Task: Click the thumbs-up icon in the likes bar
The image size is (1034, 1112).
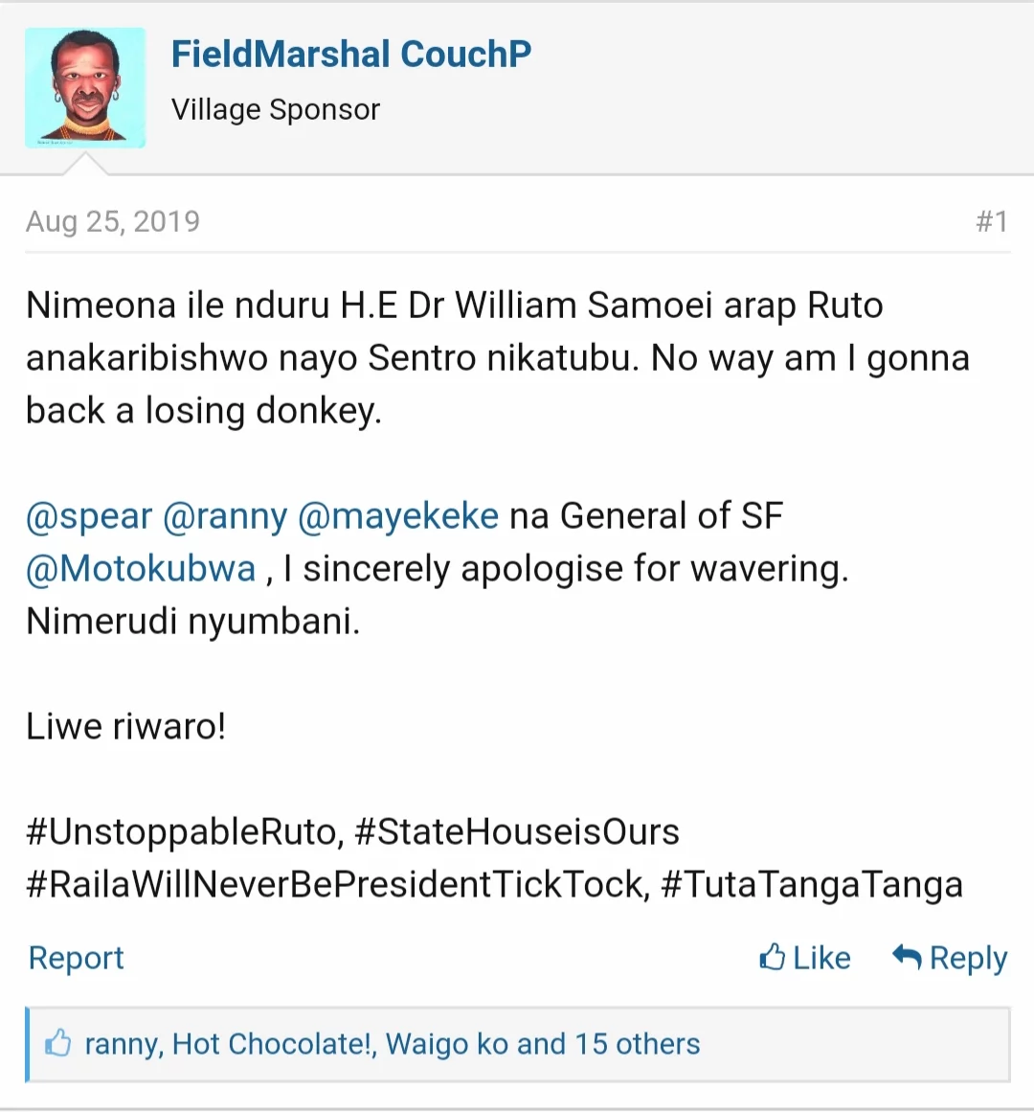Action: click(58, 1043)
